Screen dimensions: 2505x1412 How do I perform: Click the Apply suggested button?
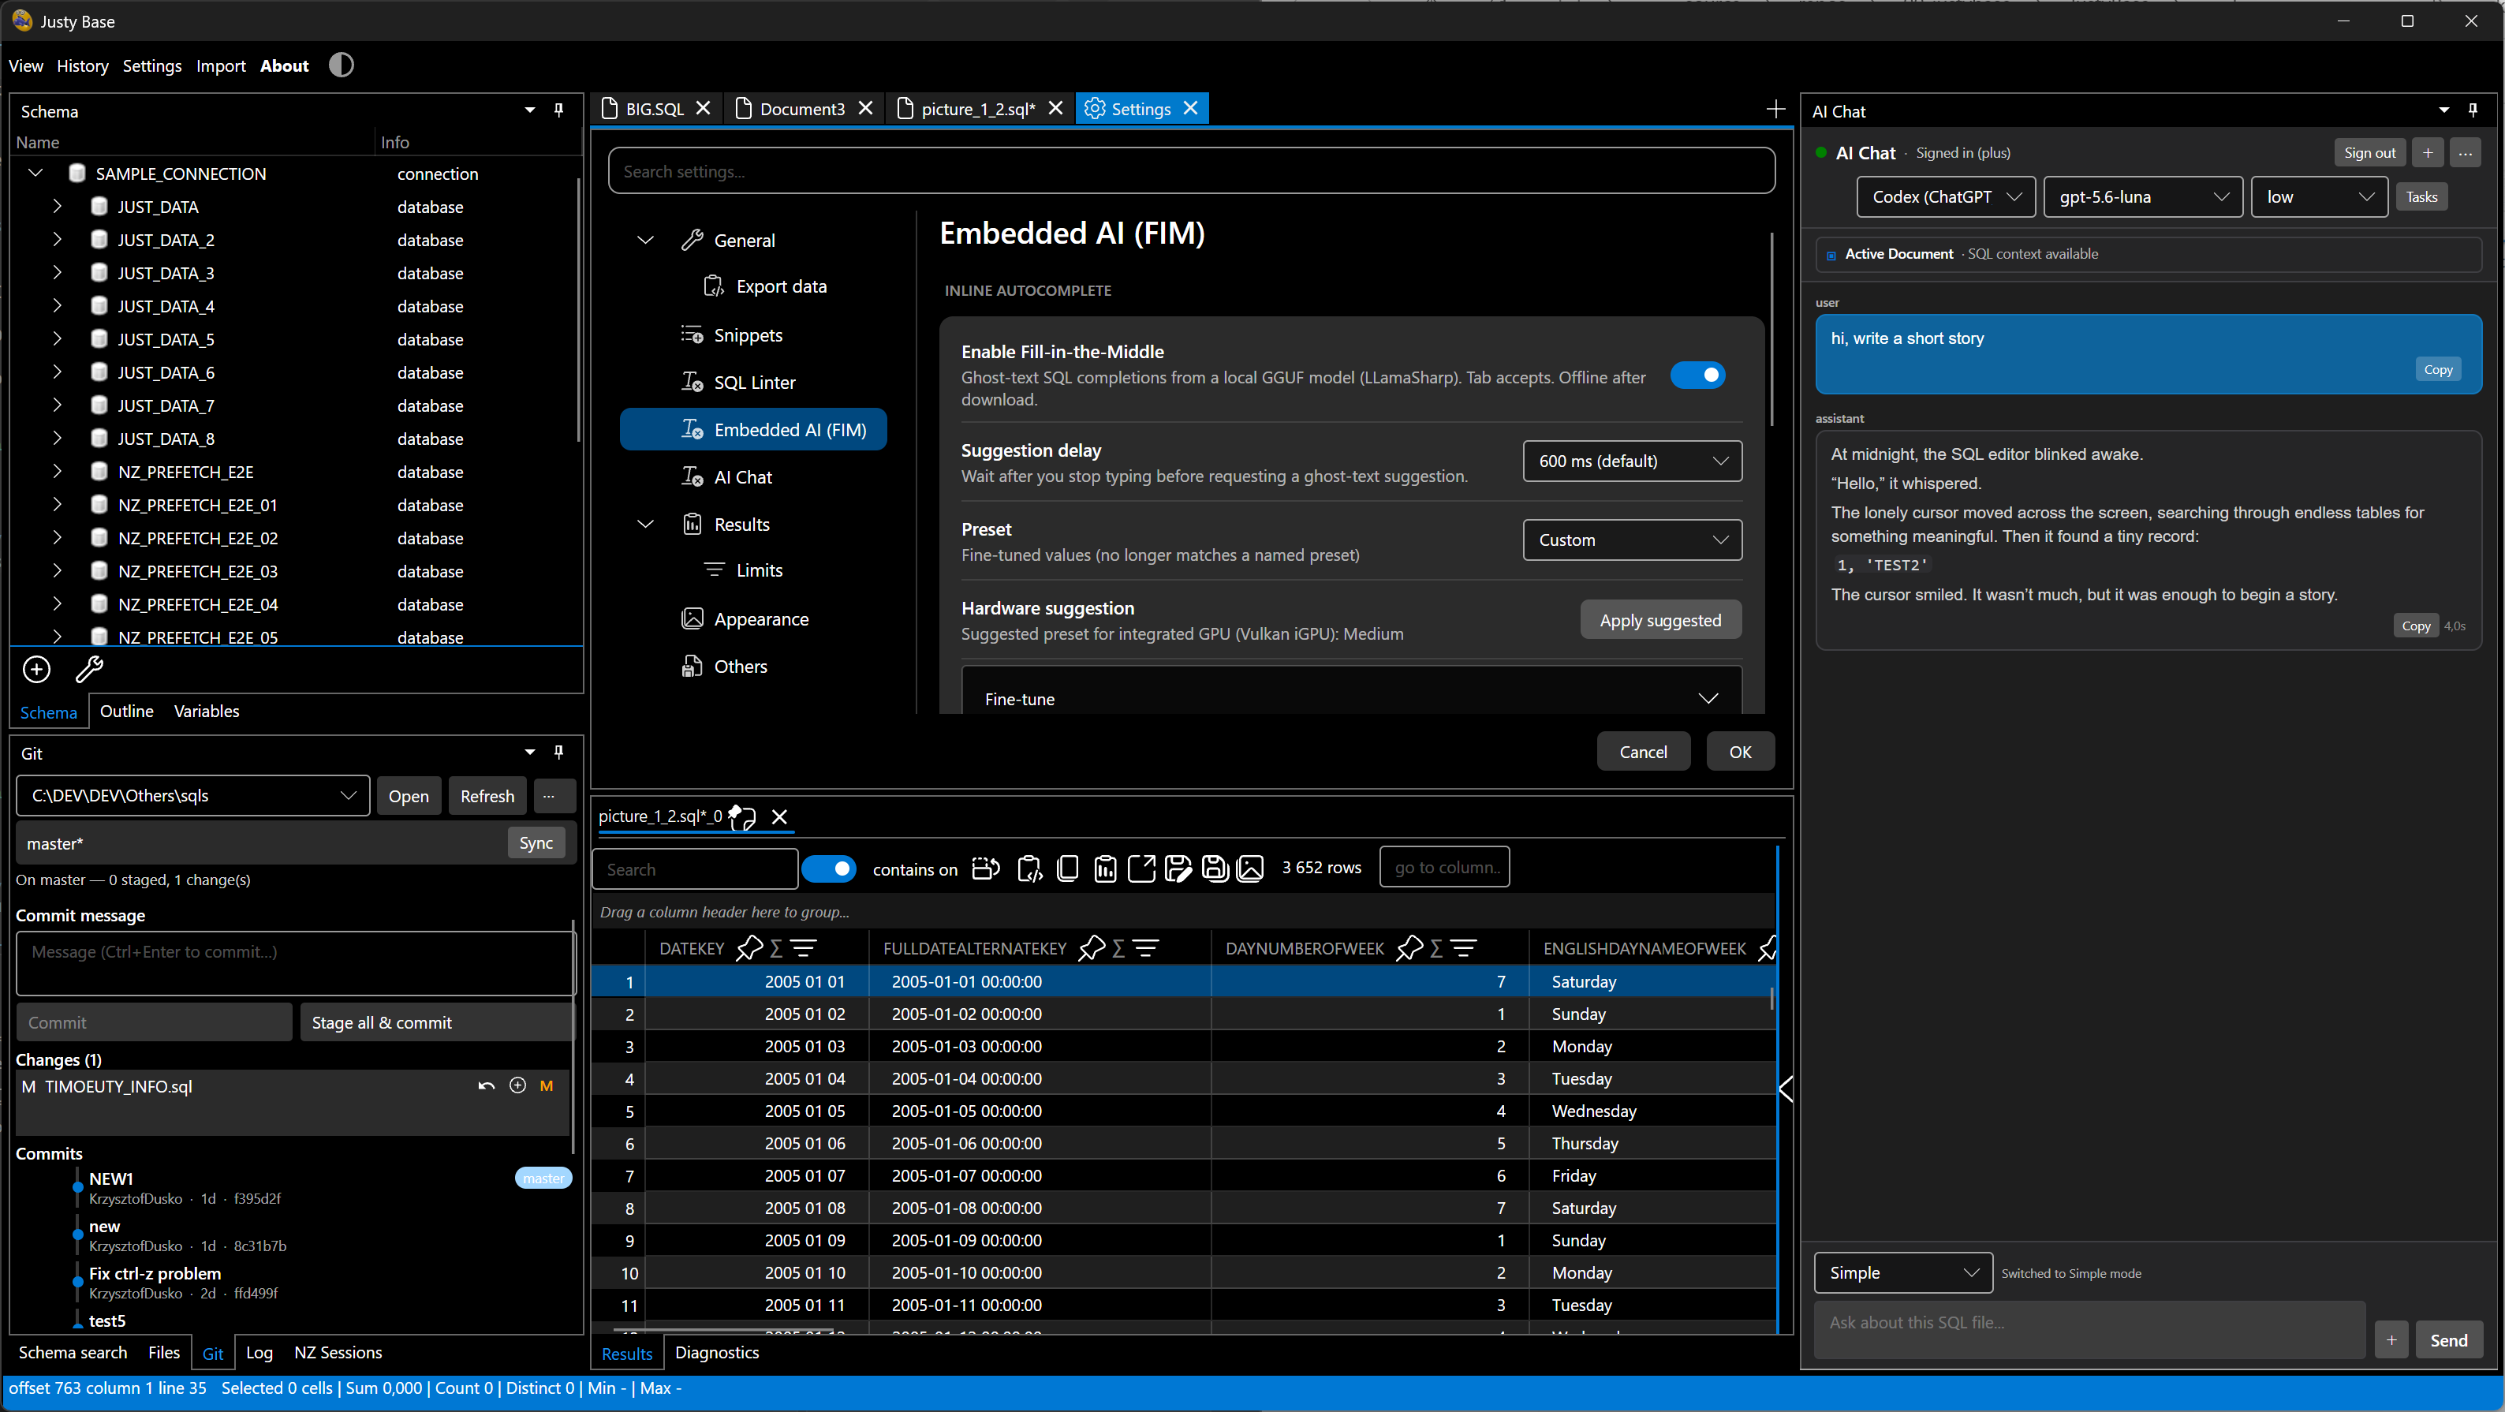(1660, 619)
